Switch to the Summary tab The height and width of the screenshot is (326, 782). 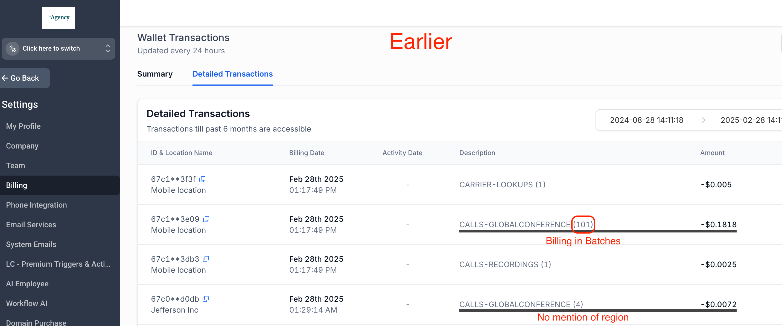coord(155,74)
